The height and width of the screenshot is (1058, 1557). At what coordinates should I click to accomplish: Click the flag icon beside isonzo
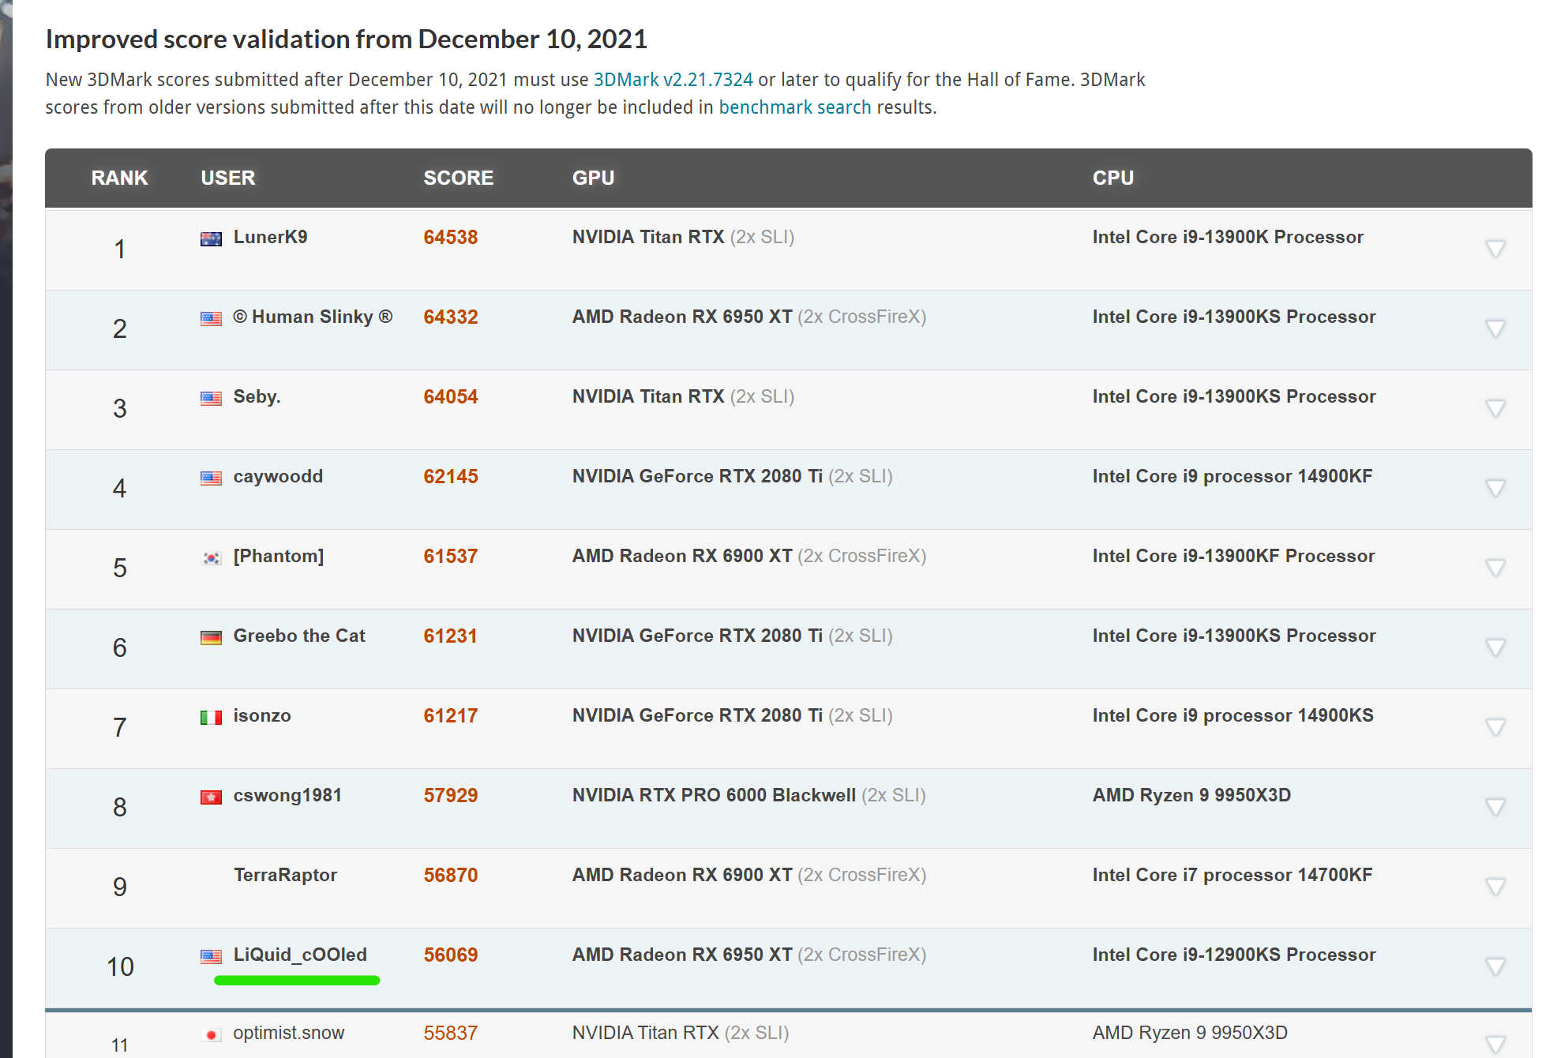[211, 718]
